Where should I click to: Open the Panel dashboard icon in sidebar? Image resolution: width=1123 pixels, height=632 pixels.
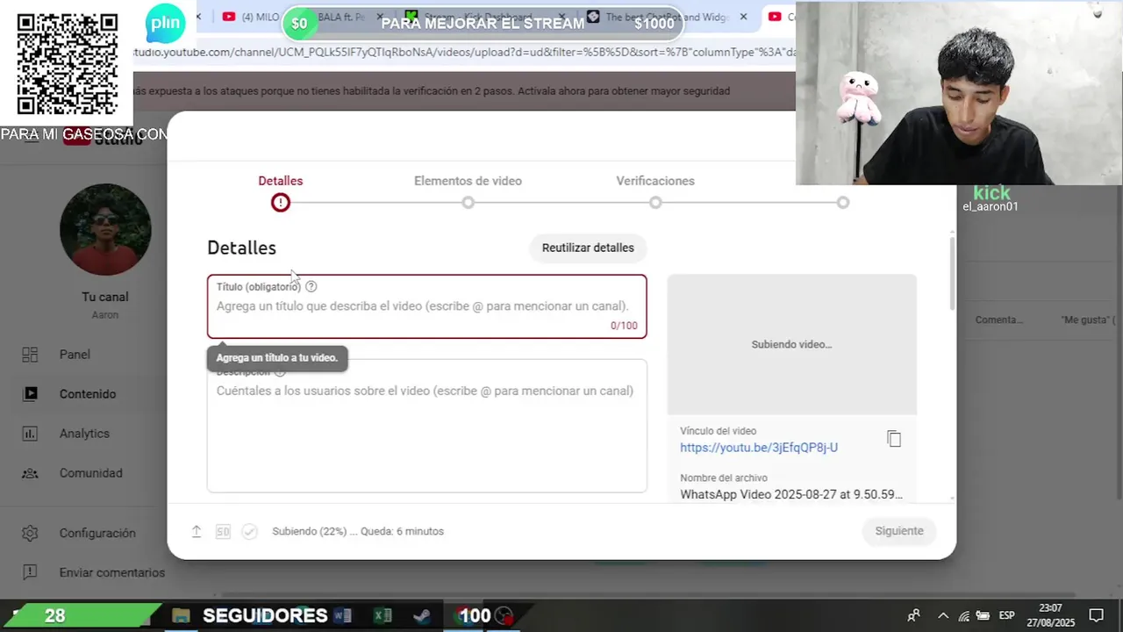pyautogui.click(x=30, y=355)
